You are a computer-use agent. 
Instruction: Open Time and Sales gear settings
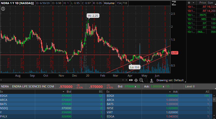189,3
